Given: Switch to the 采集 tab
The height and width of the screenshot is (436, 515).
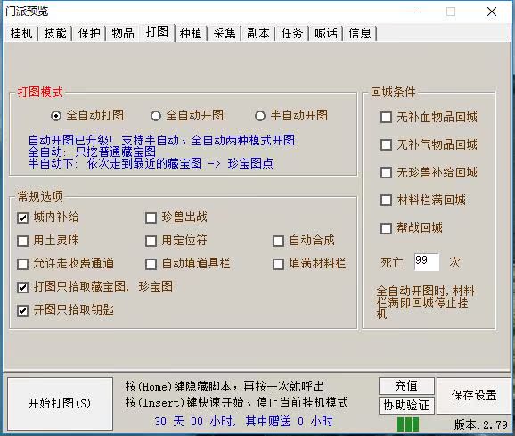Looking at the screenshot, I should coord(225,33).
